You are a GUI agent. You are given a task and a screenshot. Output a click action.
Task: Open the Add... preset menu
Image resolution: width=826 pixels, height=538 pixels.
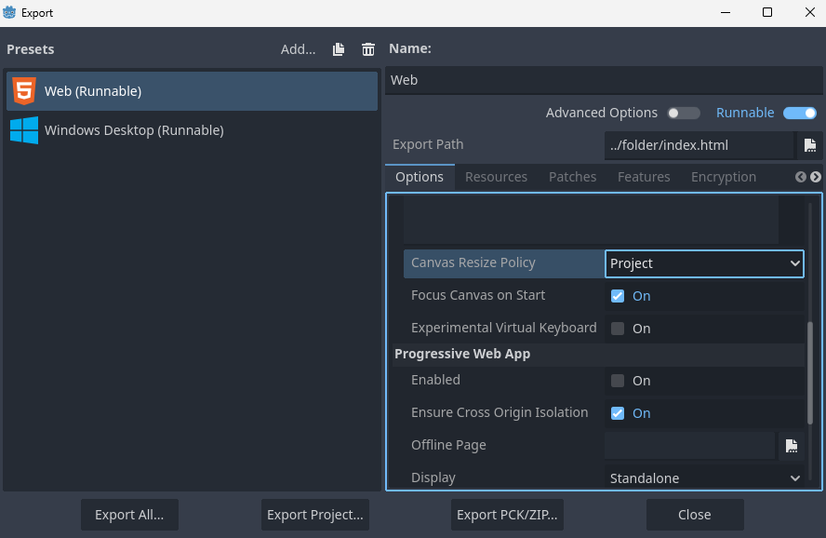pyautogui.click(x=299, y=49)
